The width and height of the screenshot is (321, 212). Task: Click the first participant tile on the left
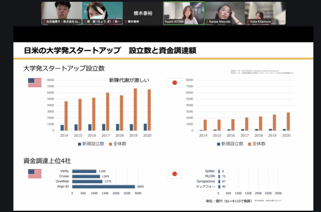pos(61,13)
